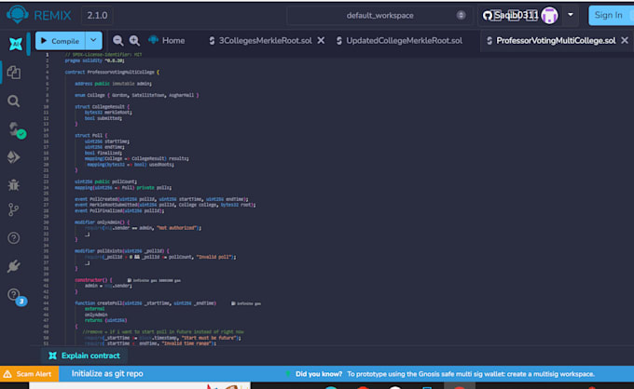
Task: Open the Plugin manager plug icon
Action: [14, 266]
